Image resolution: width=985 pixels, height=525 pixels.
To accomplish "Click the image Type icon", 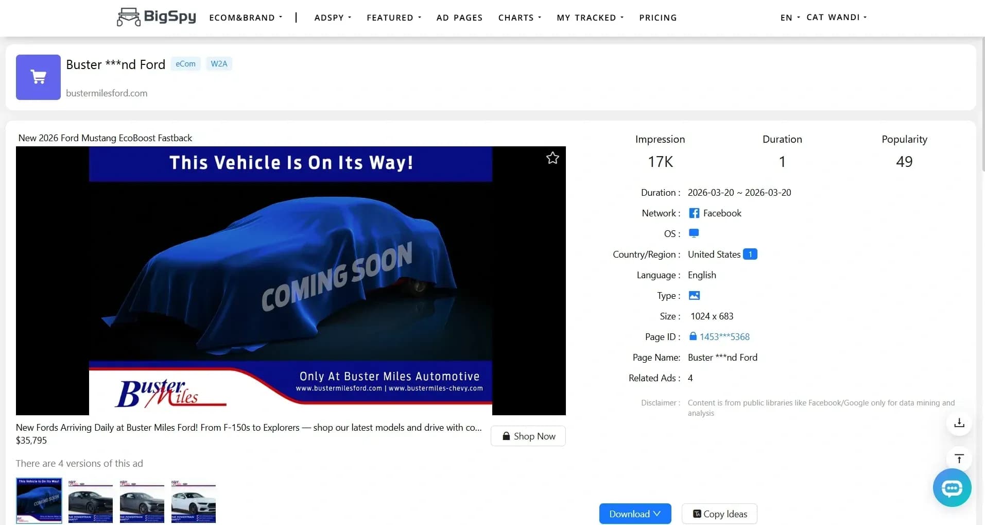I will 694,295.
